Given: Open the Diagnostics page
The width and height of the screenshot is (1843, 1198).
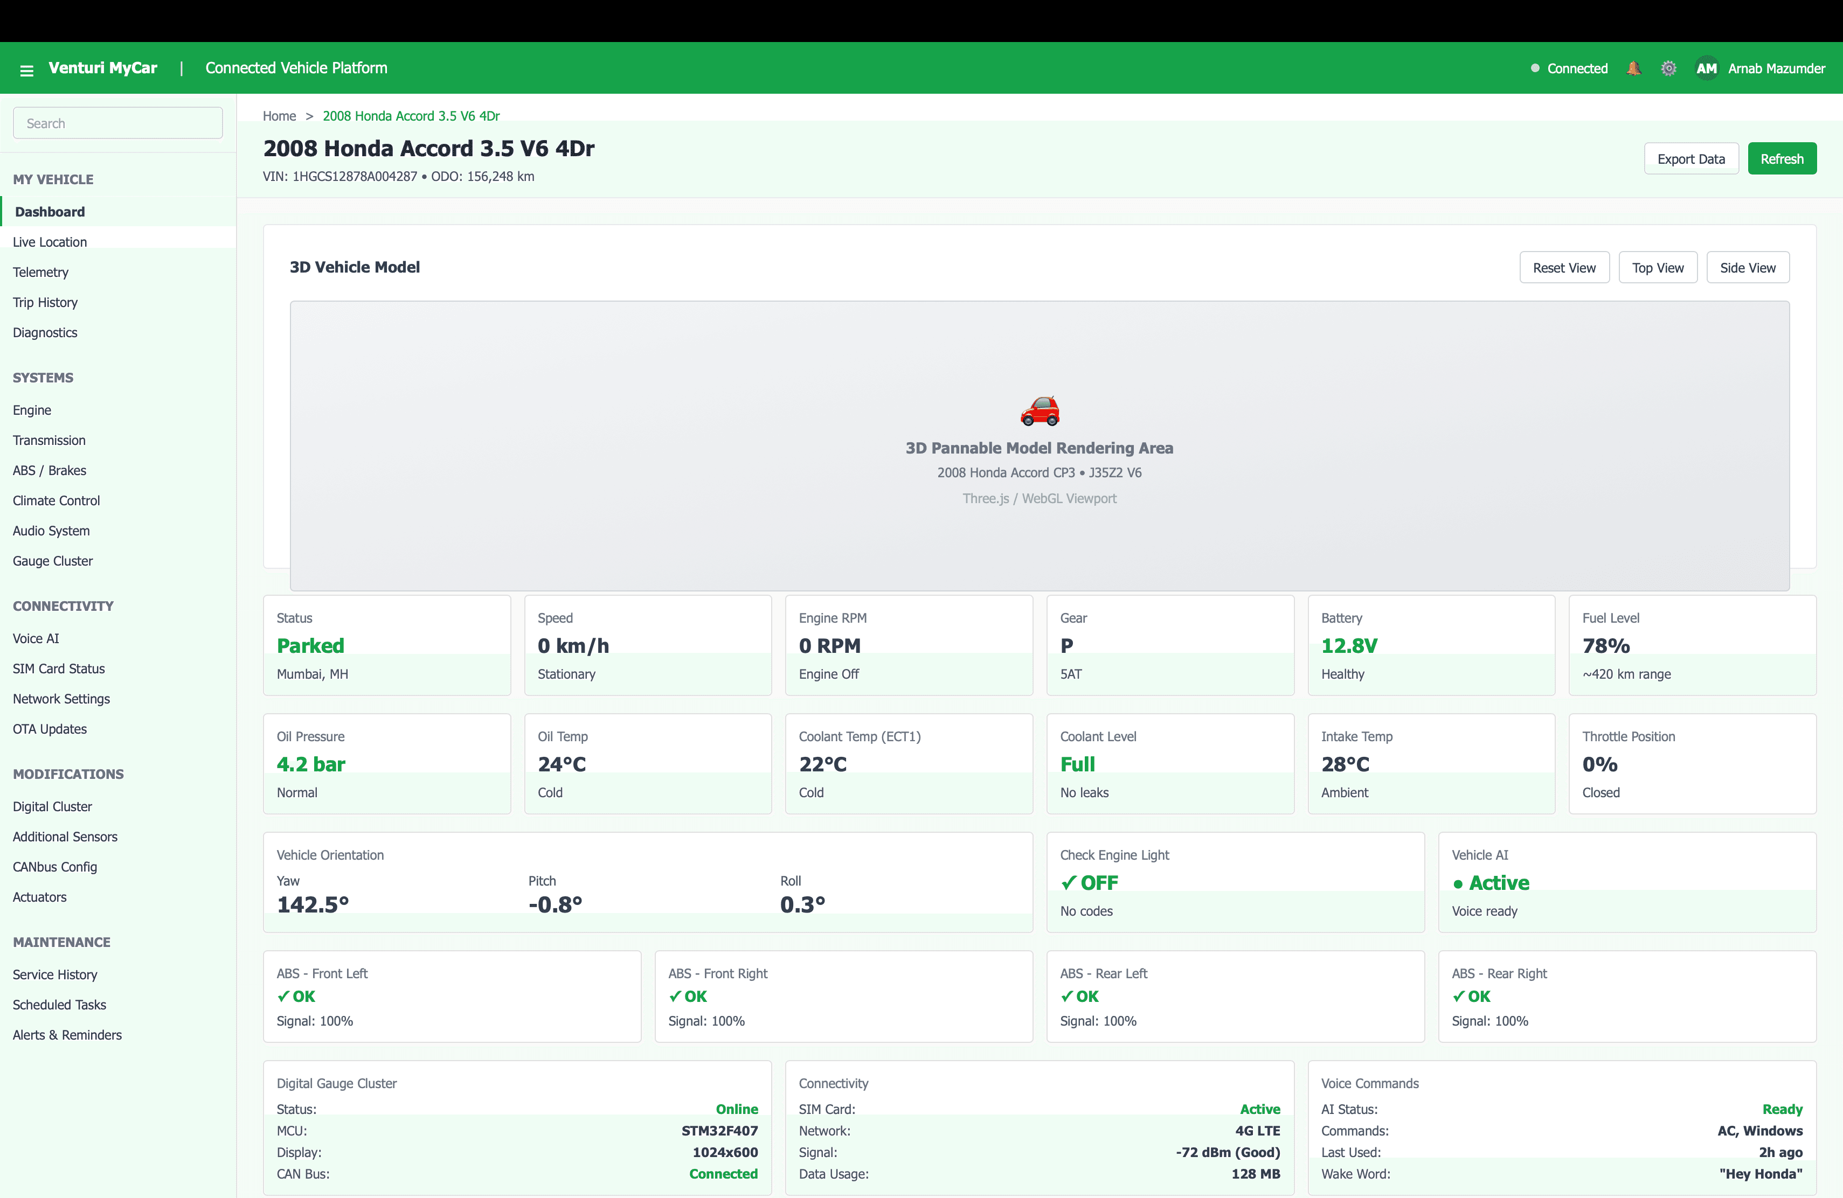Looking at the screenshot, I should (x=44, y=332).
